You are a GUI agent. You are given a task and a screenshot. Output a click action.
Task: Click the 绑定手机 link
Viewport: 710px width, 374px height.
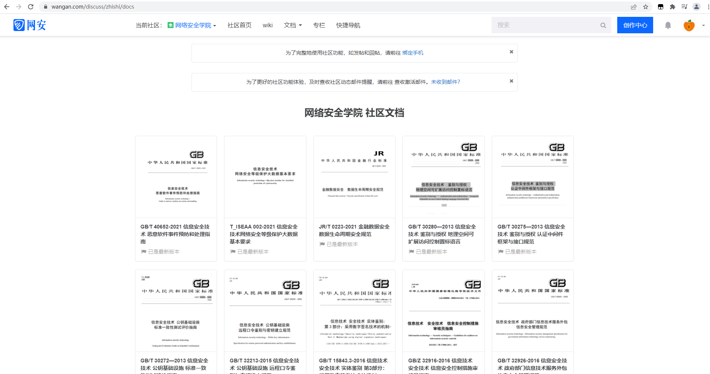pos(413,53)
